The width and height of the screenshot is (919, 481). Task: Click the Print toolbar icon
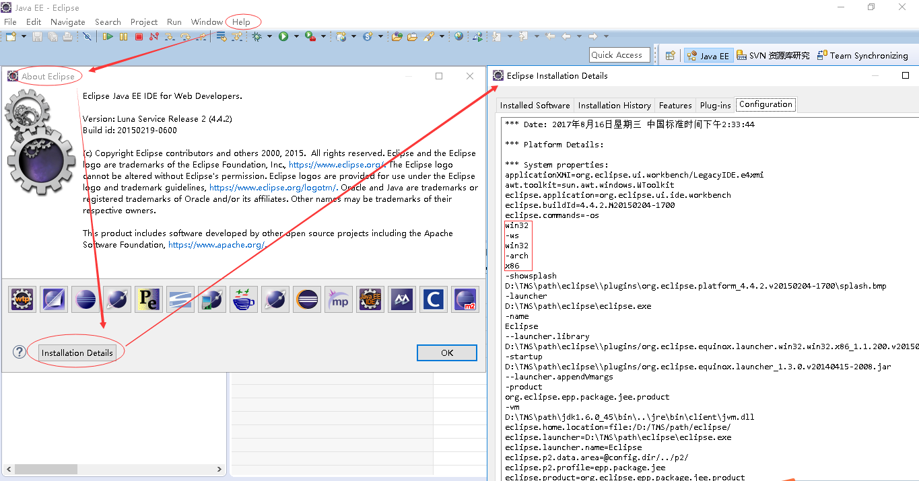[x=67, y=36]
